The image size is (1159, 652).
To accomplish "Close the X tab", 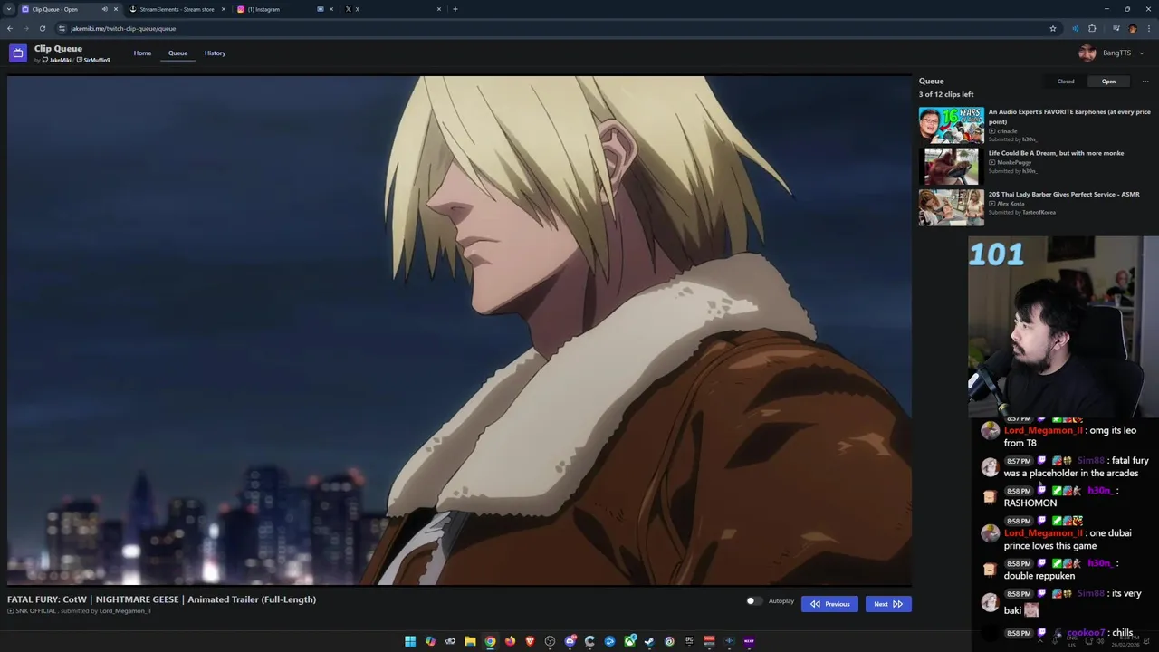I will click(x=439, y=9).
